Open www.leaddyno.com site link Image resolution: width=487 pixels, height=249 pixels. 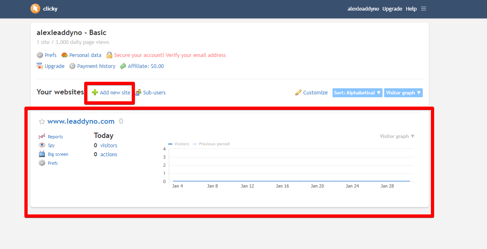pos(81,121)
